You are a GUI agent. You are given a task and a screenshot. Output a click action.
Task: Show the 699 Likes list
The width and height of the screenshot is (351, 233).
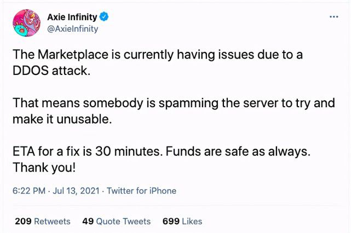coord(182,222)
